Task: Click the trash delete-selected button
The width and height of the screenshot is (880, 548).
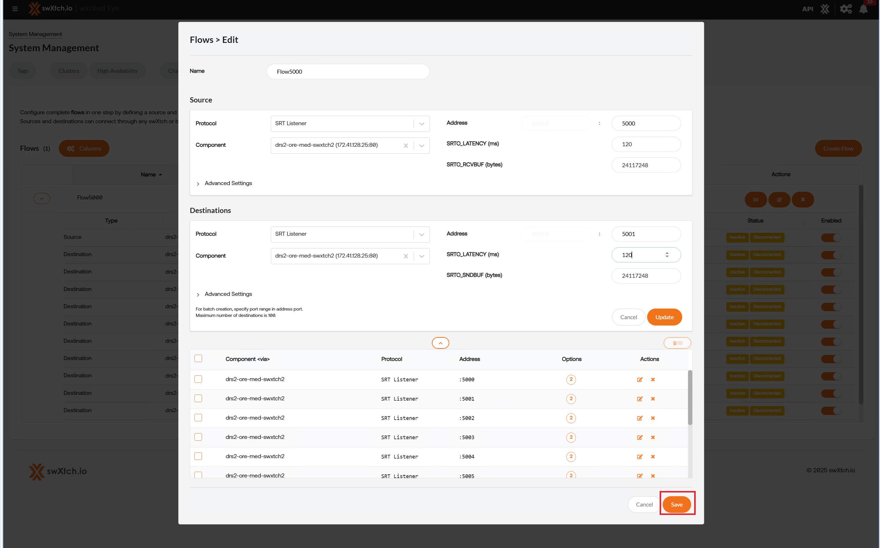Action: (x=677, y=343)
